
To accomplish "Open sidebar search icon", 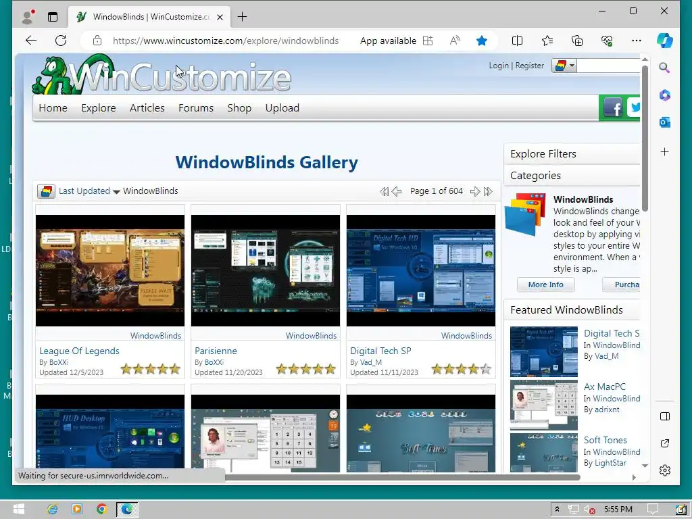I will [x=665, y=68].
